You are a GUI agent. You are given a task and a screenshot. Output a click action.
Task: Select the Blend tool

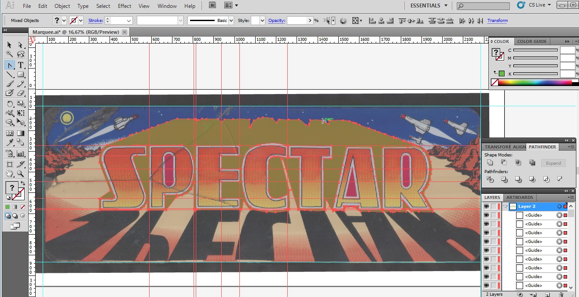coord(21,143)
